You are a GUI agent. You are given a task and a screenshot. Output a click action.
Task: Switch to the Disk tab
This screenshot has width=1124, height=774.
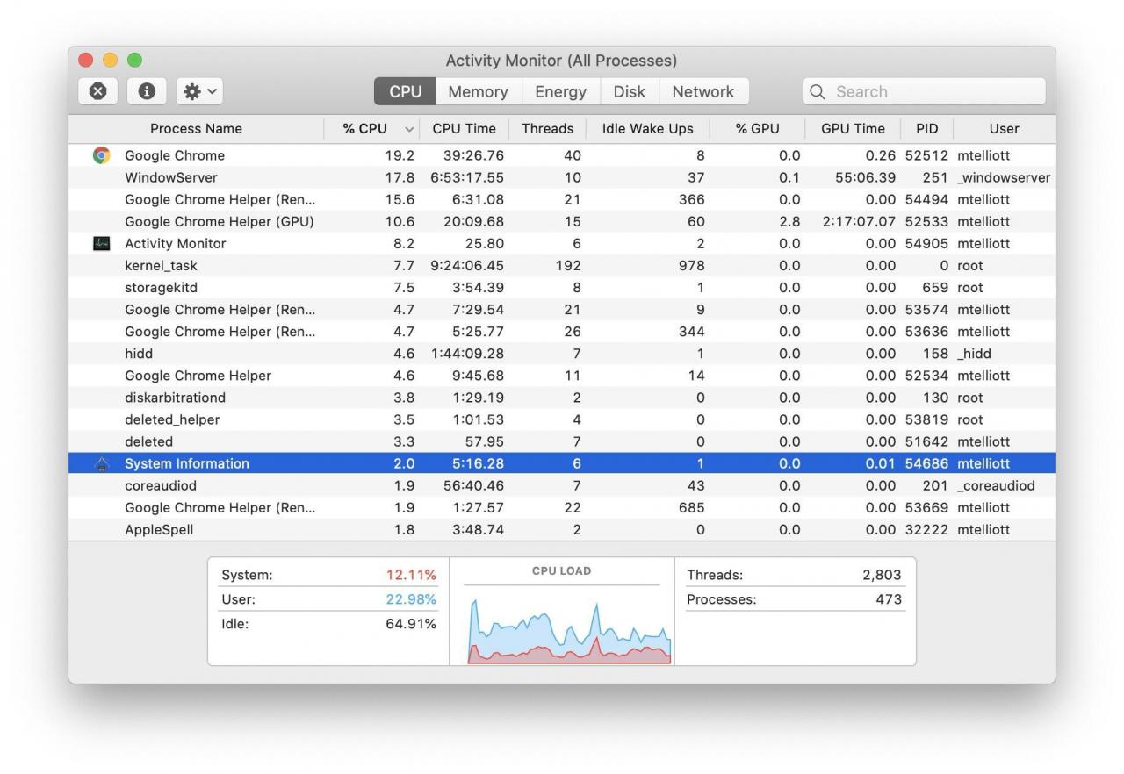point(629,91)
